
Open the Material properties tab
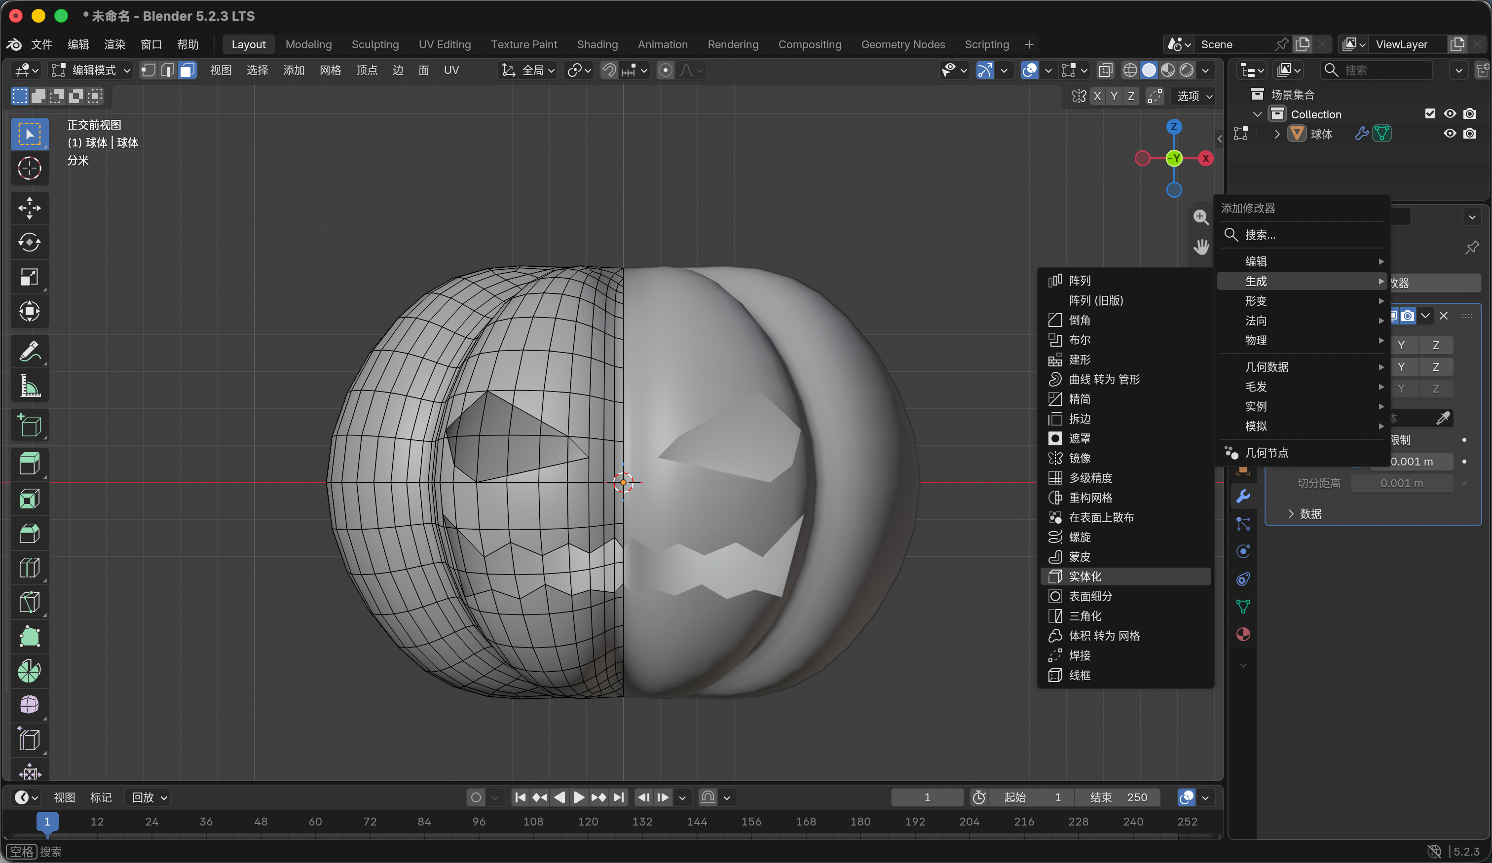(x=1243, y=634)
